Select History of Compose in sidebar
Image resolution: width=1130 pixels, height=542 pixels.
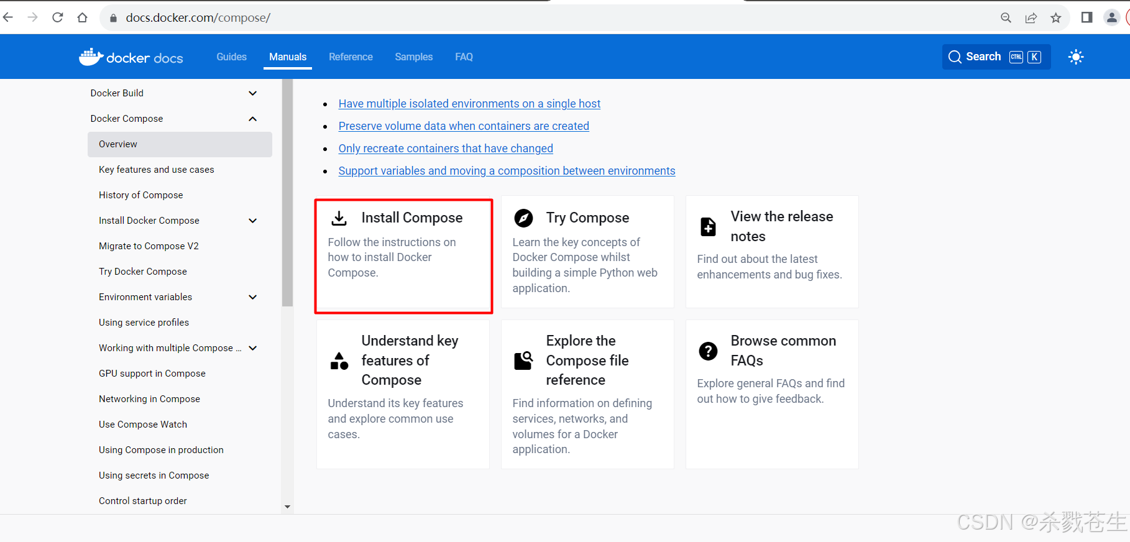[x=140, y=195]
